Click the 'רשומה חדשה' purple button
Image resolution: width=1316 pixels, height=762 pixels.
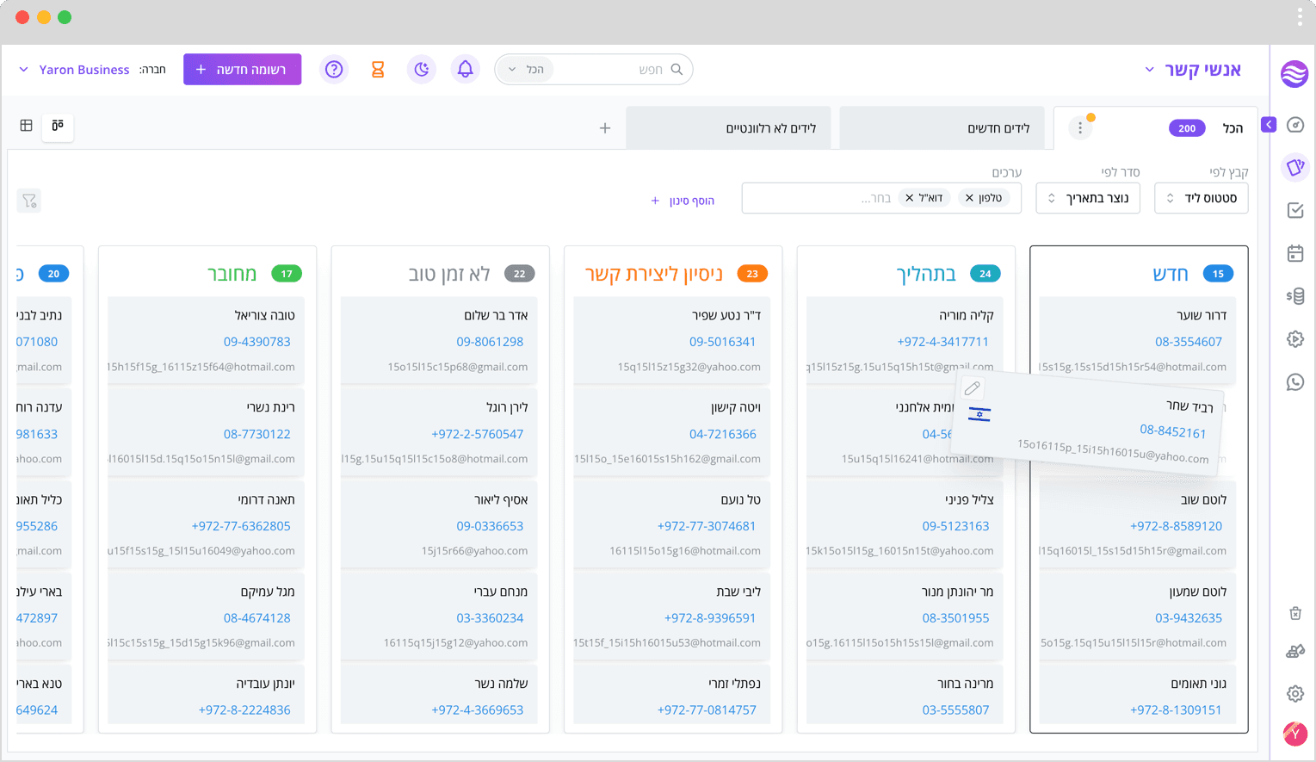tap(242, 69)
